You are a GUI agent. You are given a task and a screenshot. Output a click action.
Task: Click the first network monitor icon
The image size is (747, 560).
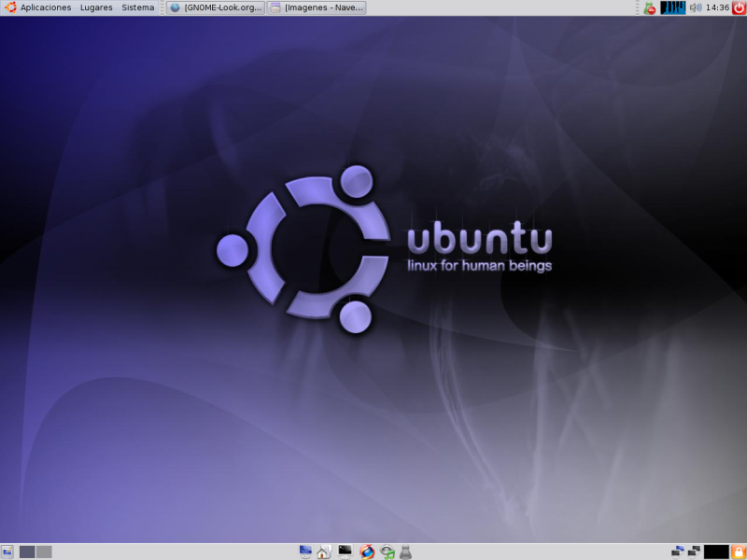click(677, 552)
